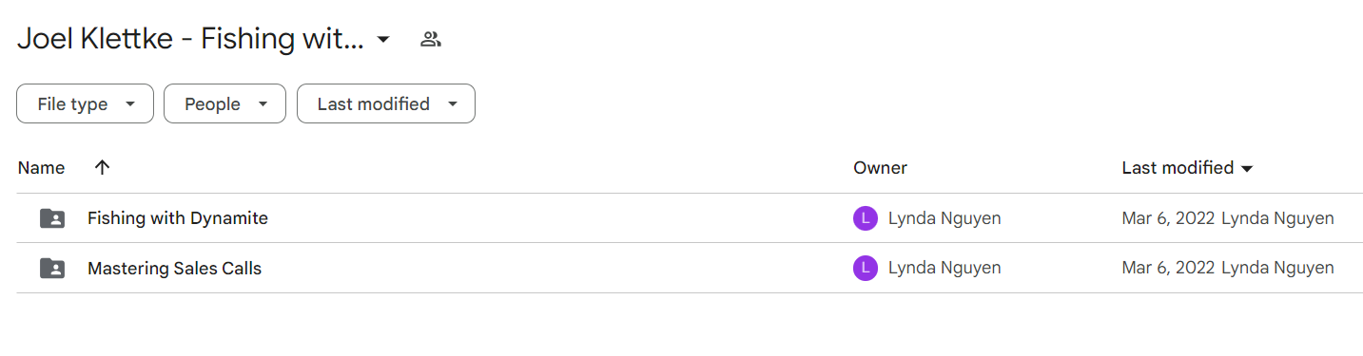
Task: Click Lynda Nguyen's avatar in the Mastering Sales Calls row
Action: pos(865,269)
